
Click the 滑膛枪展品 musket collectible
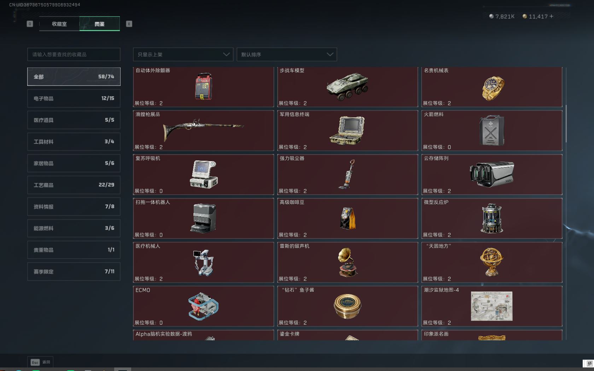[203, 131]
